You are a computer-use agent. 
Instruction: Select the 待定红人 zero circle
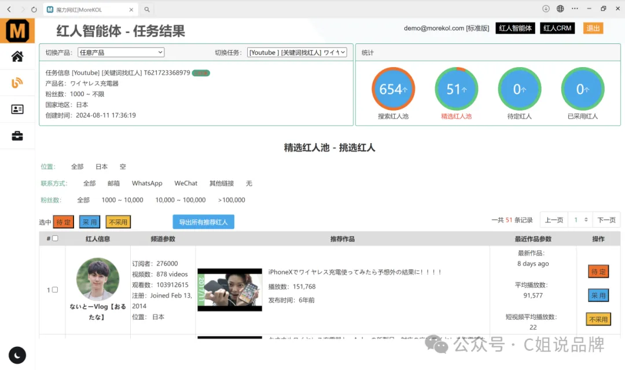click(519, 89)
